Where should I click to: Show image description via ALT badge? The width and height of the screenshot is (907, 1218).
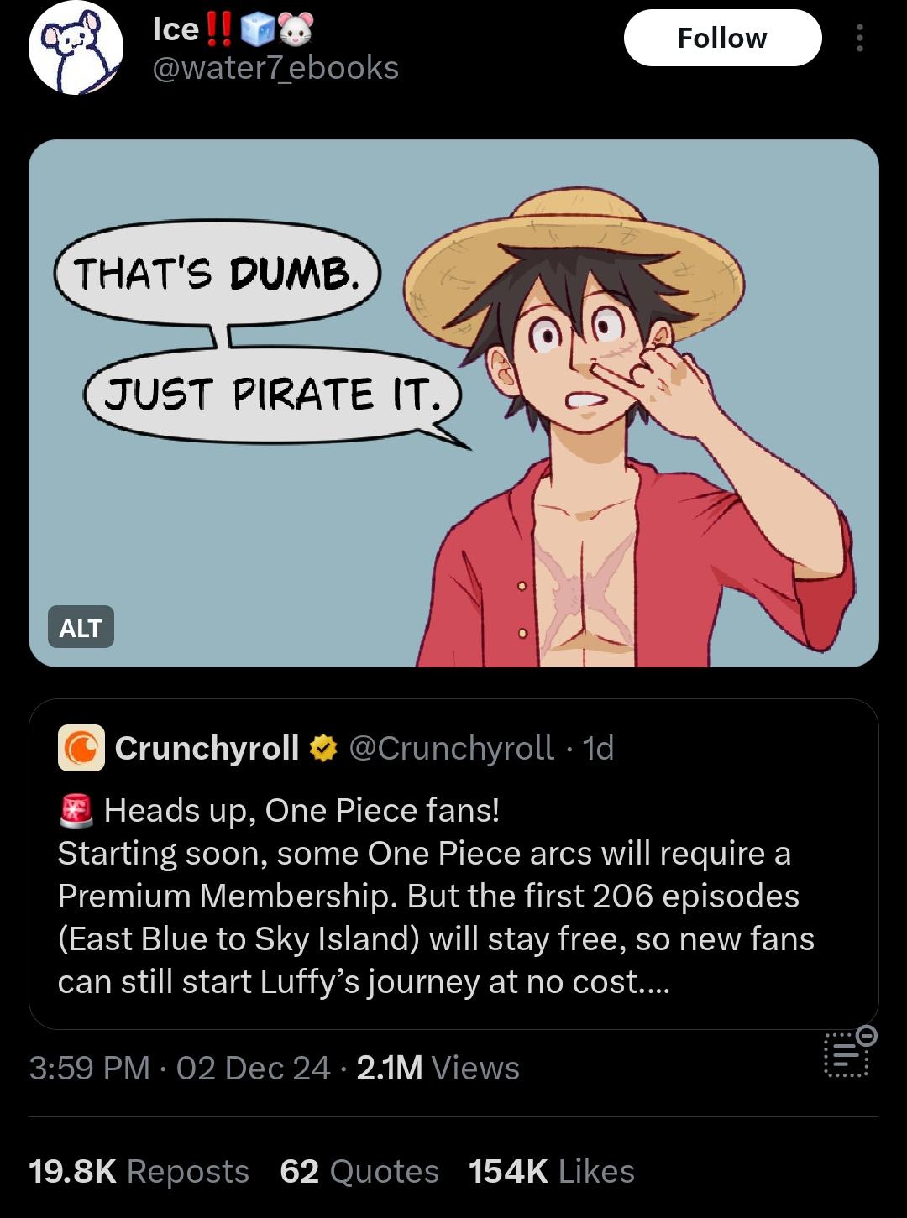(x=81, y=627)
